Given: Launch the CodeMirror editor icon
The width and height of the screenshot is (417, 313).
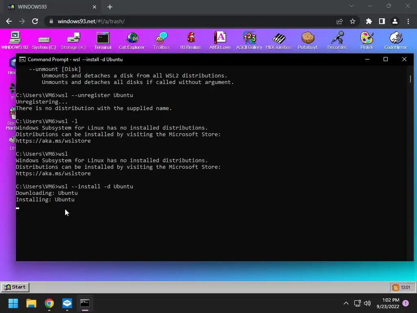Looking at the screenshot, I should pyautogui.click(x=396, y=40).
